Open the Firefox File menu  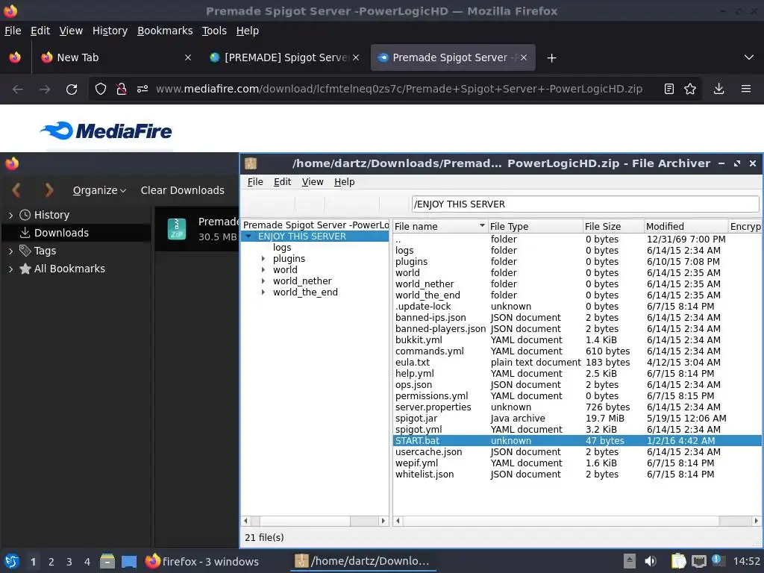click(13, 31)
